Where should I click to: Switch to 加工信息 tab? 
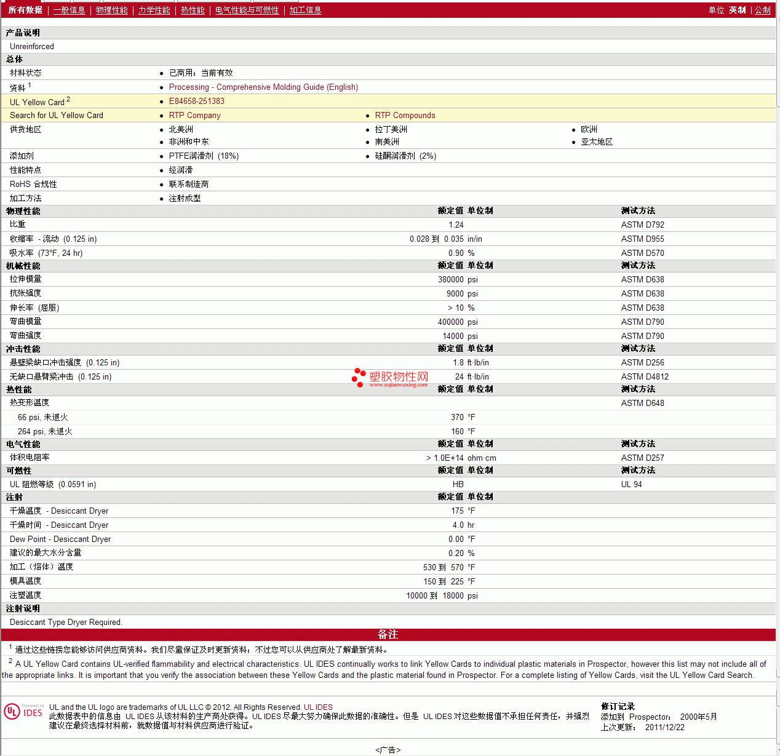[306, 10]
